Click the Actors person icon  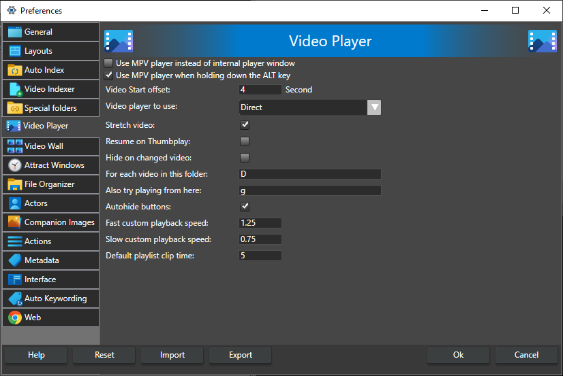point(14,203)
